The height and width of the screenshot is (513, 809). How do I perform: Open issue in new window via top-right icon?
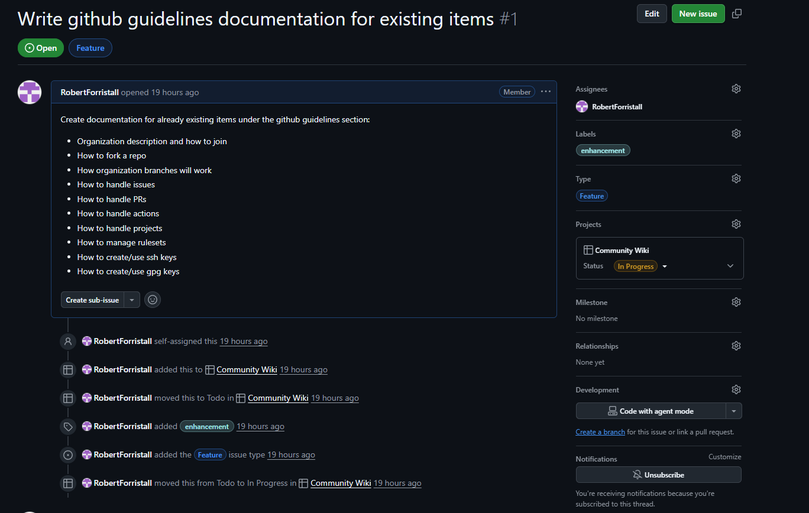[x=736, y=13]
